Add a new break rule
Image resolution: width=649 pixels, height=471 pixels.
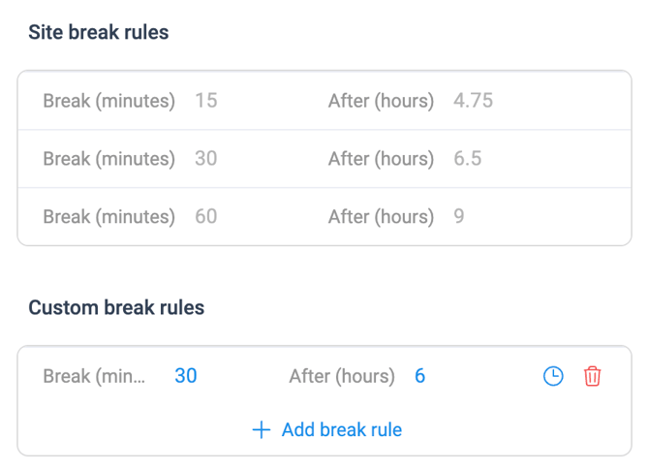click(327, 429)
